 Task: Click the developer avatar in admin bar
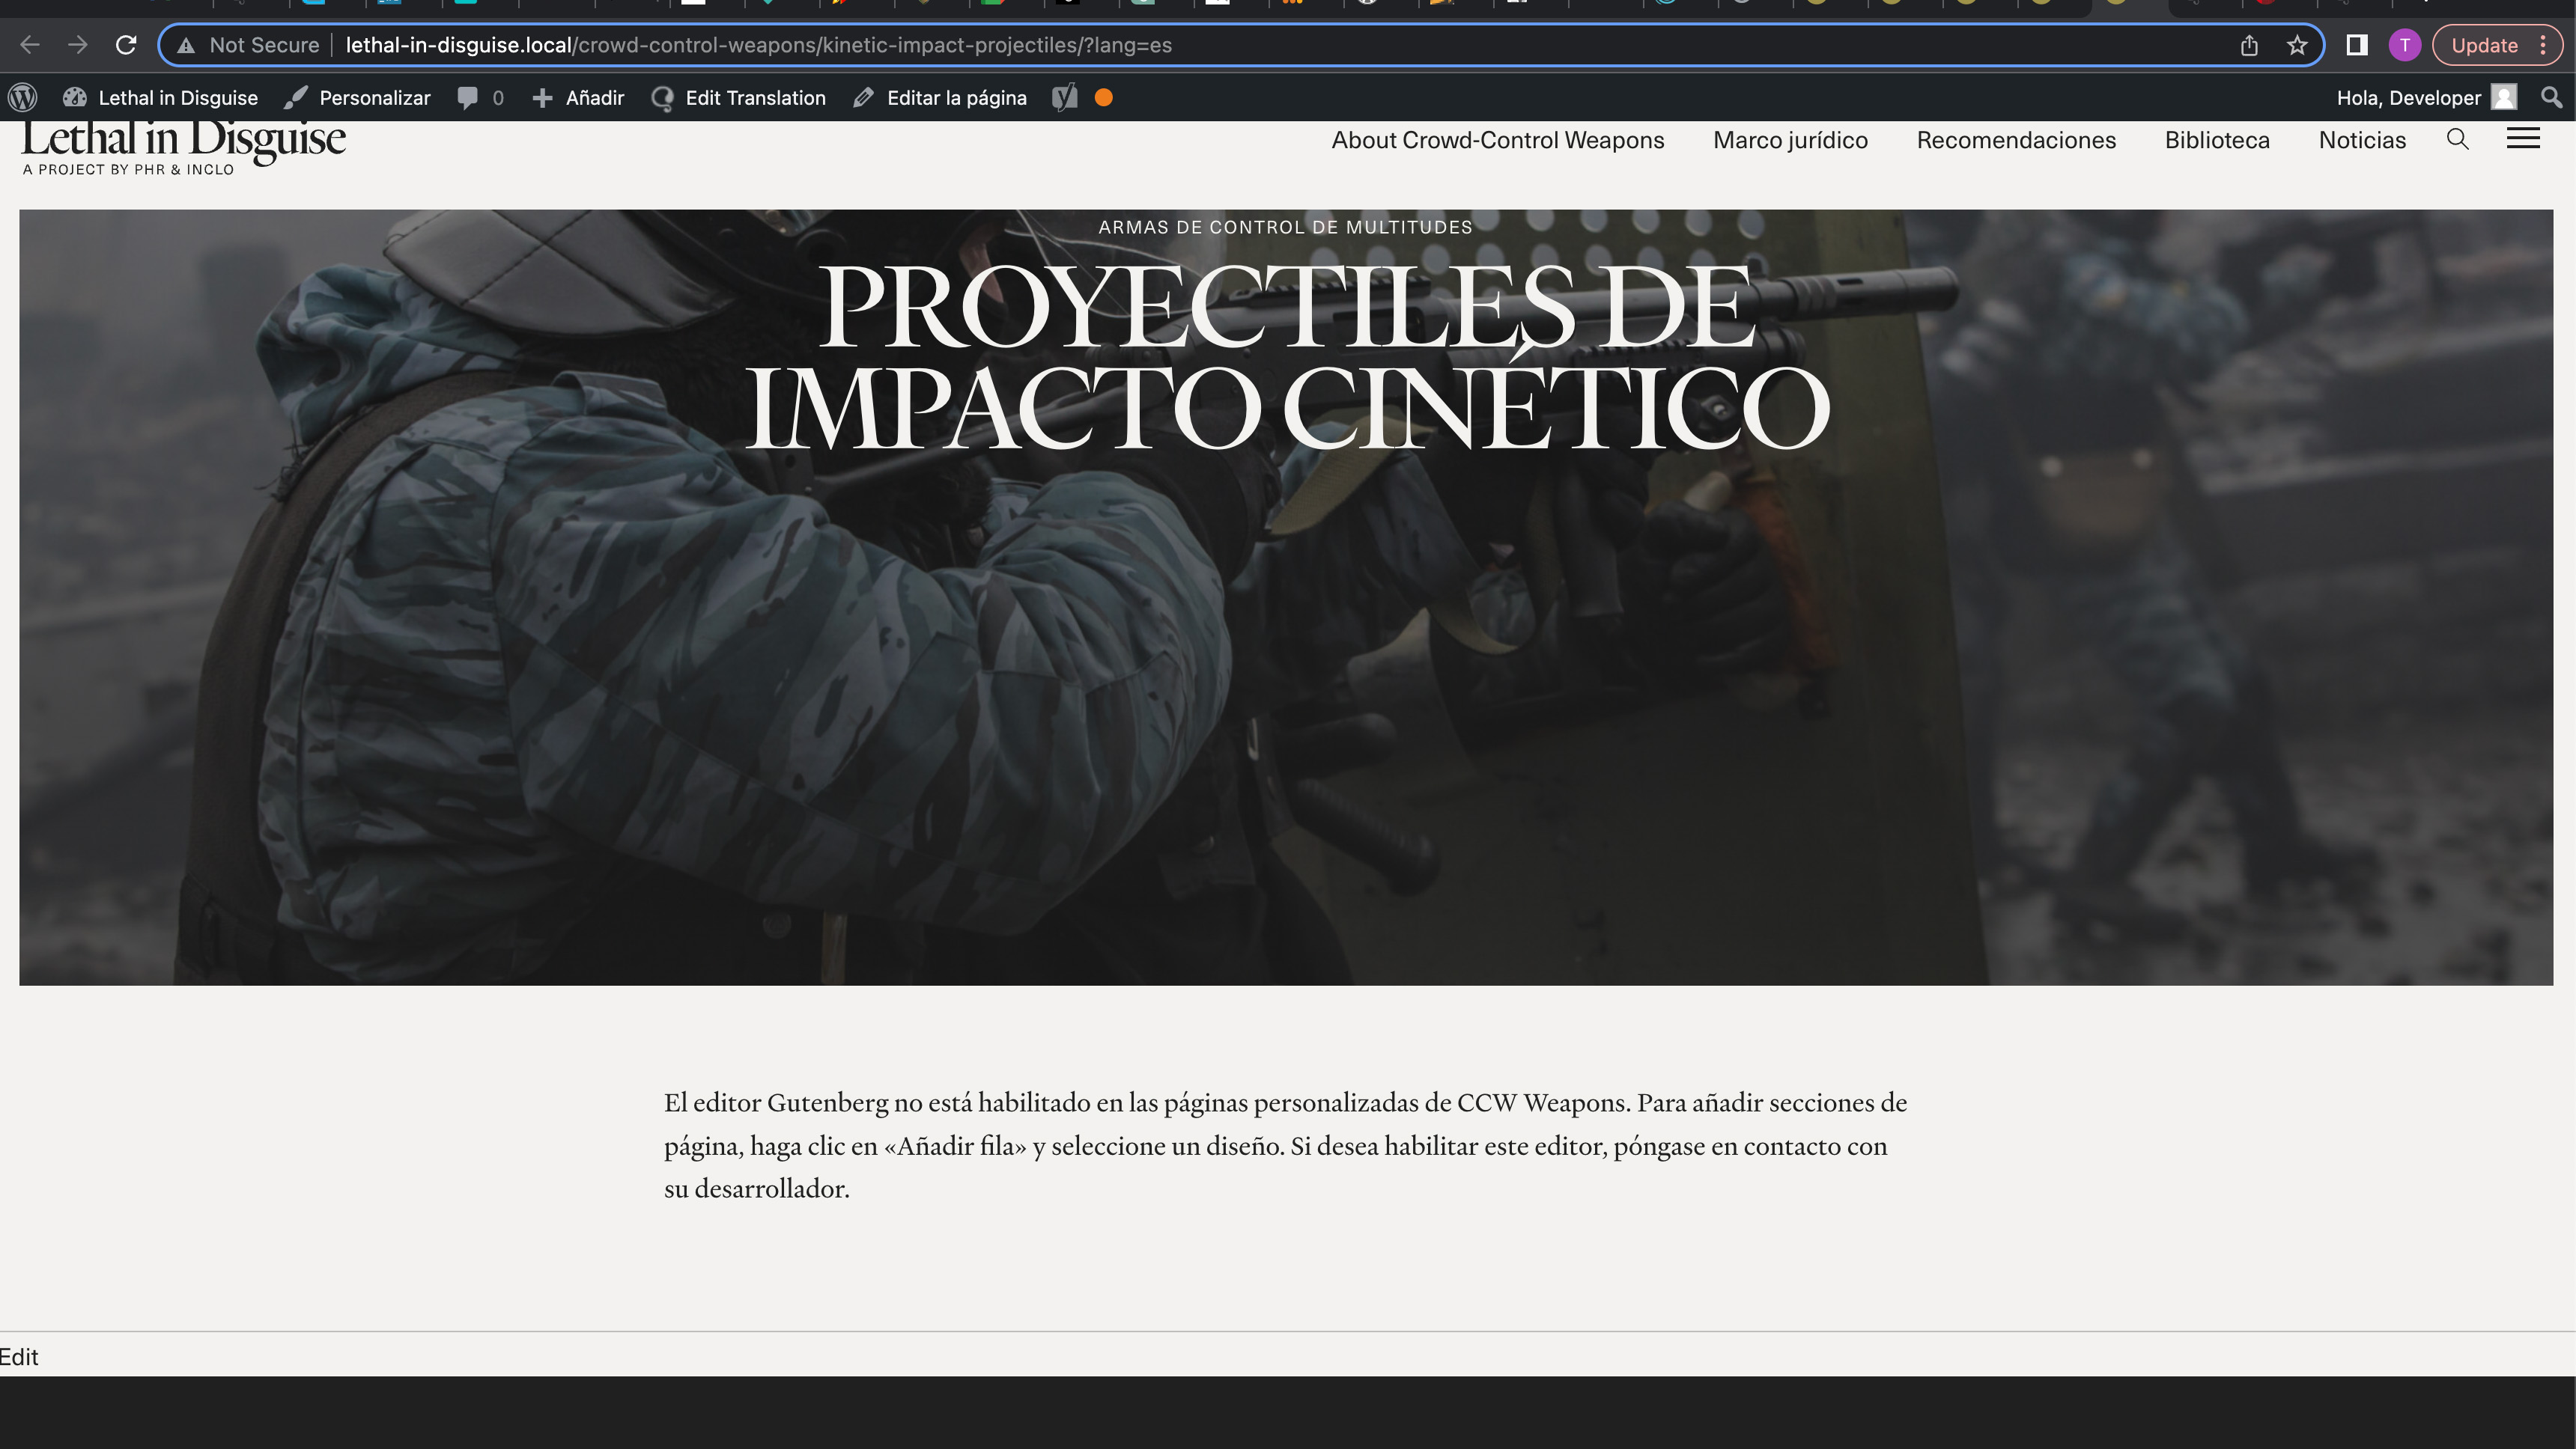[x=2504, y=98]
